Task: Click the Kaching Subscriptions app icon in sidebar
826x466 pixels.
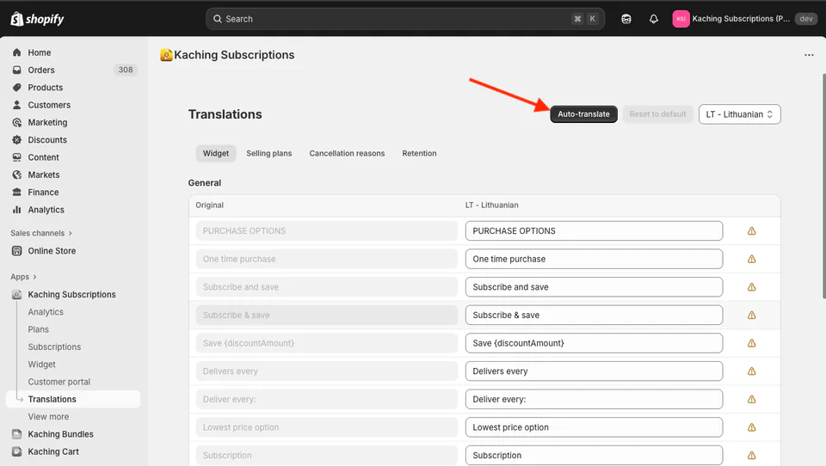Action: [17, 294]
